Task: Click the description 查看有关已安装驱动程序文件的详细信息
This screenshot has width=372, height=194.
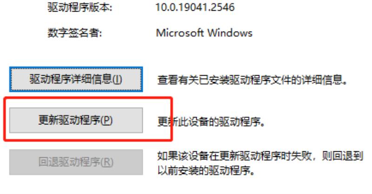Action: click(x=252, y=80)
